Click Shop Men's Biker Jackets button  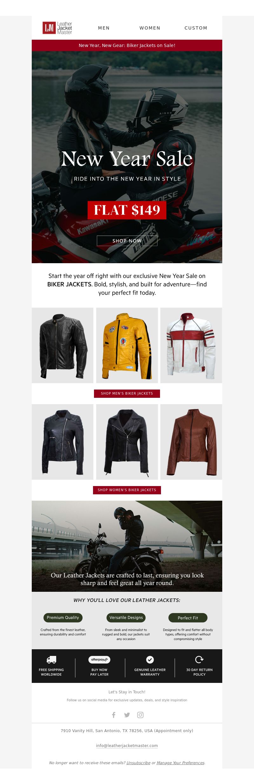click(127, 393)
